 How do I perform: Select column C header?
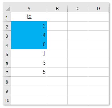(78, 9)
